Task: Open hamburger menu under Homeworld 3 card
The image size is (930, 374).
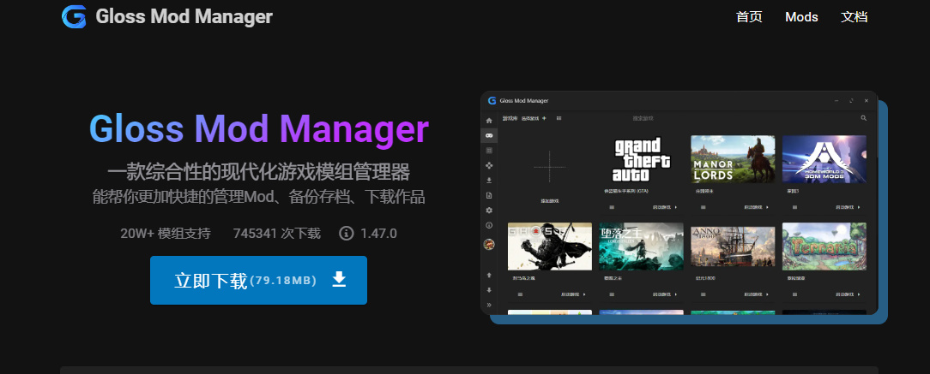Action: [x=794, y=208]
